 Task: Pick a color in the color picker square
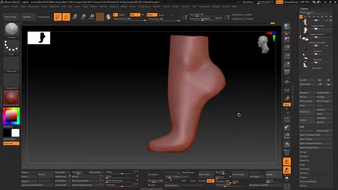click(x=11, y=116)
